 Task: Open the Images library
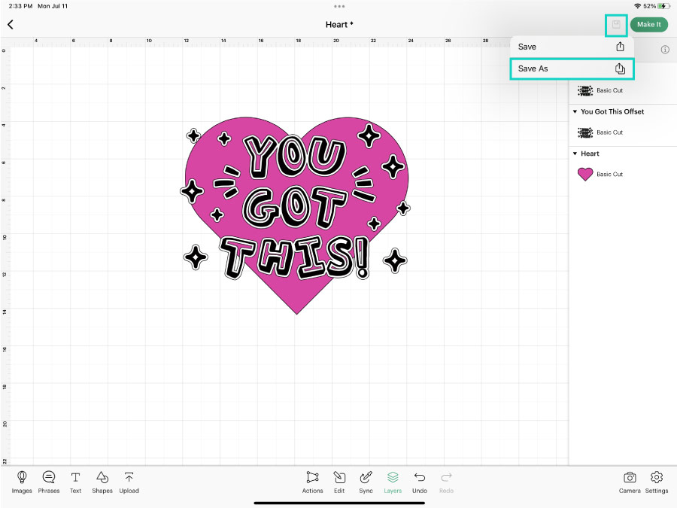point(22,482)
